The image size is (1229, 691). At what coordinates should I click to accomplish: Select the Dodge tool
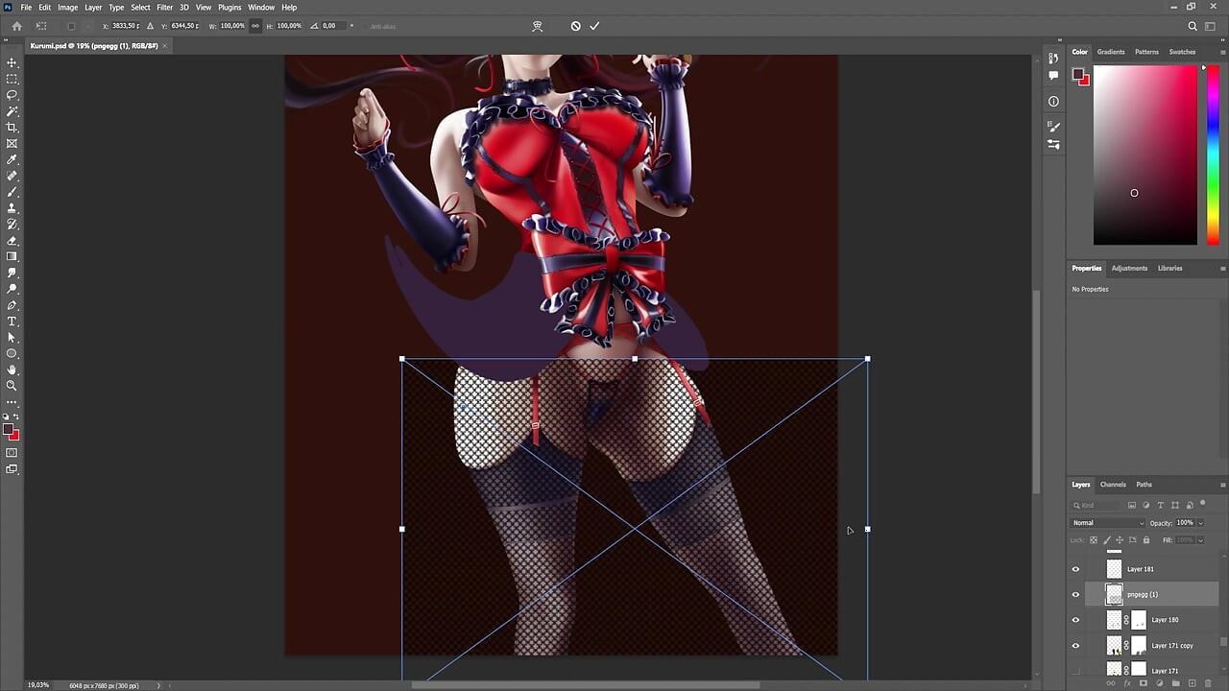[12, 289]
